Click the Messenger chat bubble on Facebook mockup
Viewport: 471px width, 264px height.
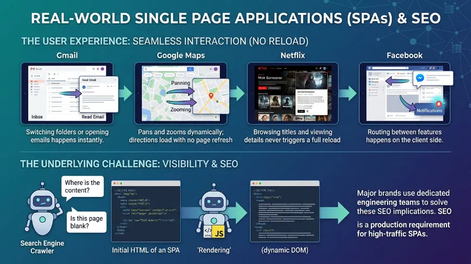pyautogui.click(x=433, y=78)
